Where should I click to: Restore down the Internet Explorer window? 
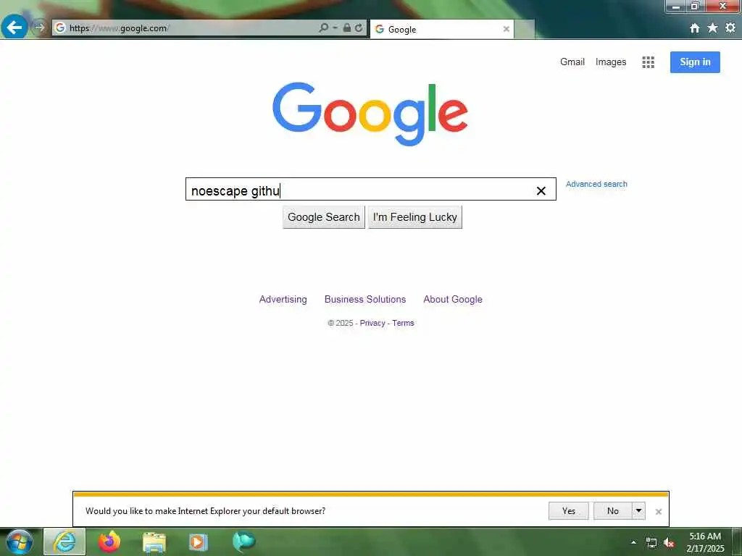click(695, 6)
